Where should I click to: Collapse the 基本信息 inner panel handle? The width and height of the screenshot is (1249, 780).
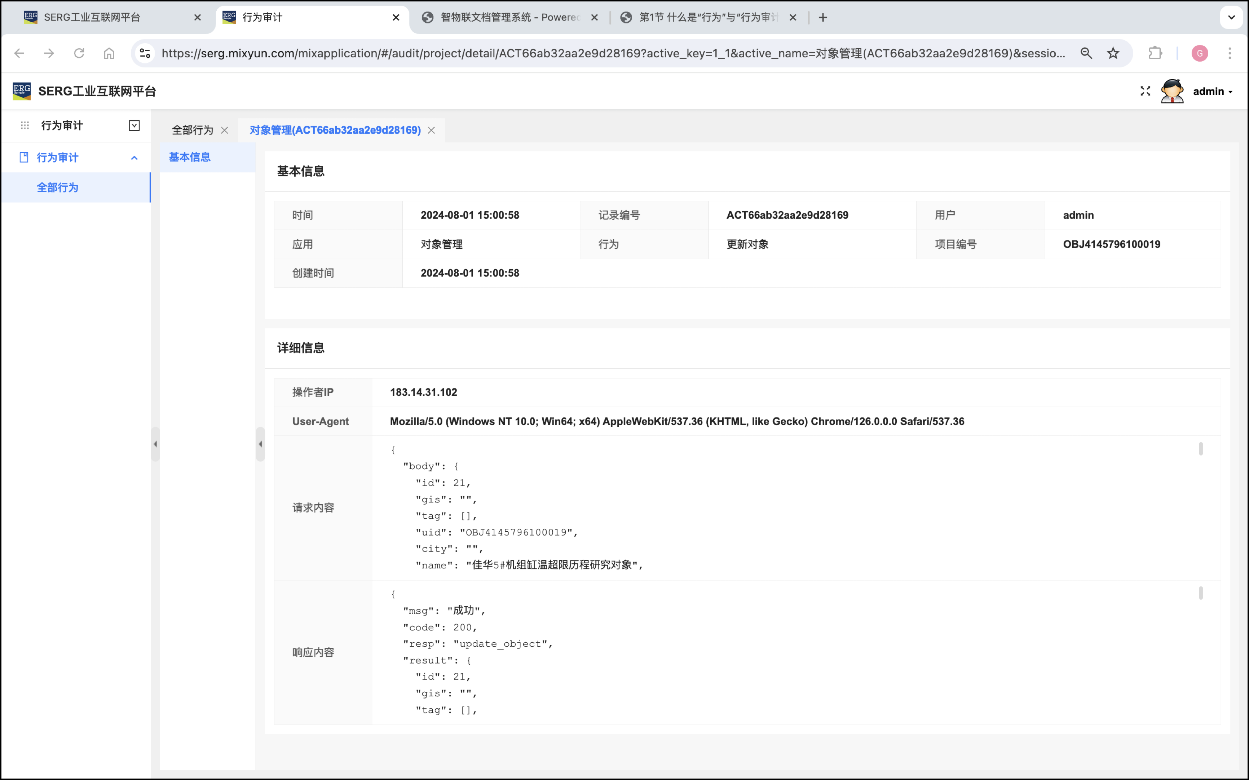click(261, 444)
